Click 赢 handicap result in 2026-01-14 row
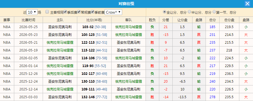Screen dimensions: 253x101 (x=199, y=66)
